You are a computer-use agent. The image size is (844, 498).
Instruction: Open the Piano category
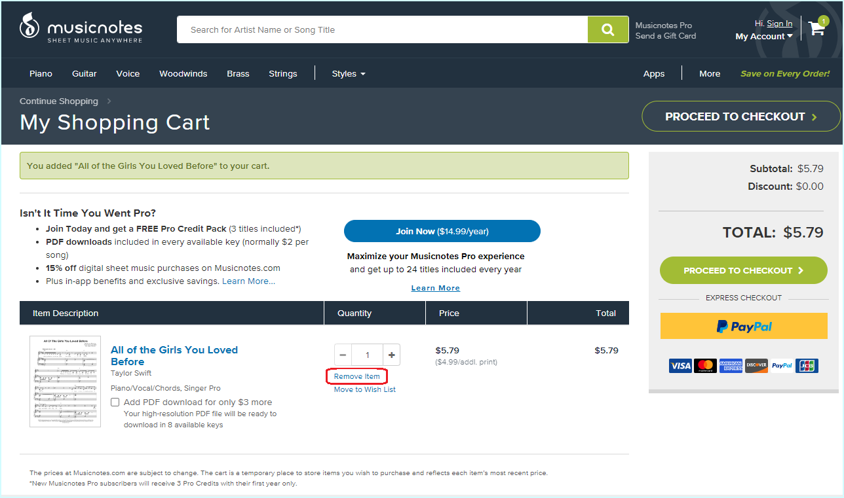coord(41,73)
